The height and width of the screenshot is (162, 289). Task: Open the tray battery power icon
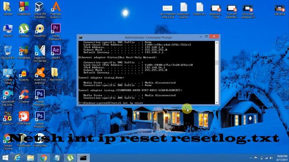[x=261, y=158]
